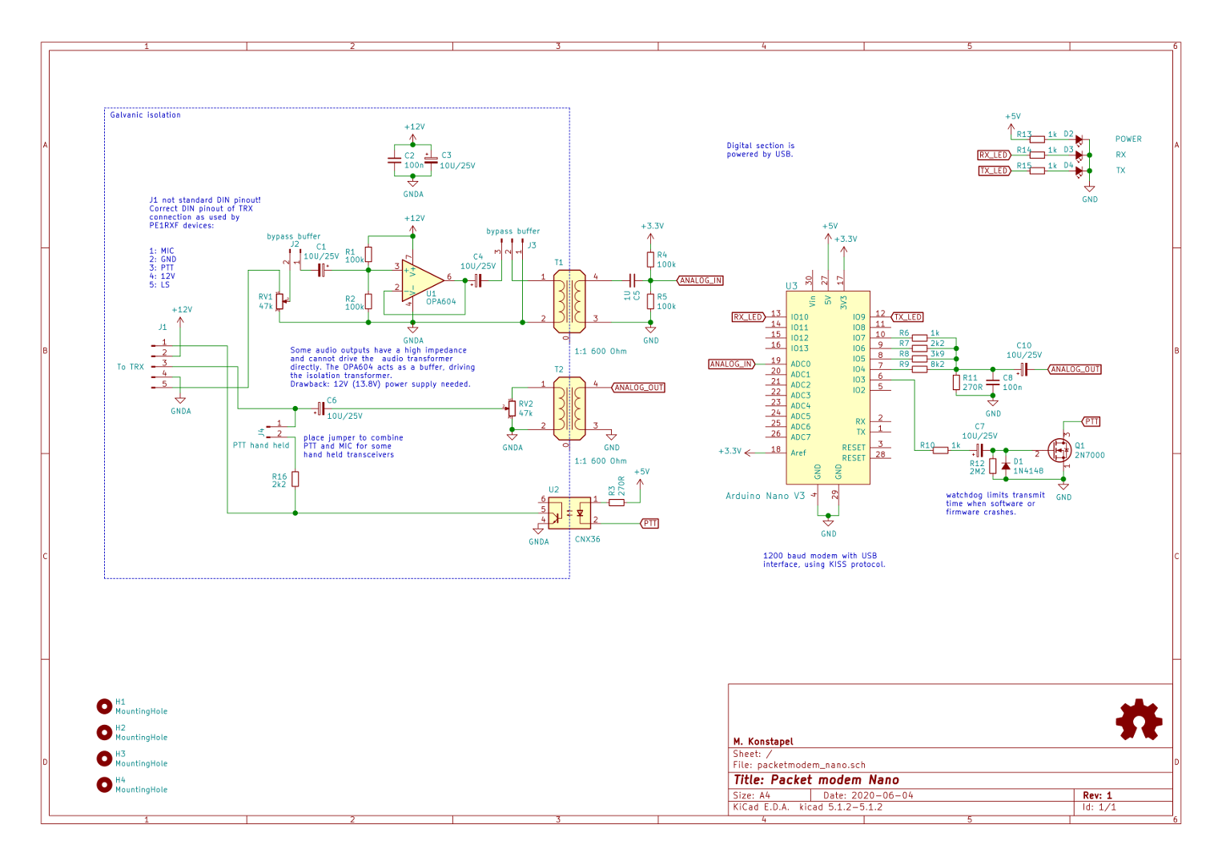This screenshot has height=865, width=1222.
Task: Click the H1 MountingHole symbol
Action: [x=104, y=706]
